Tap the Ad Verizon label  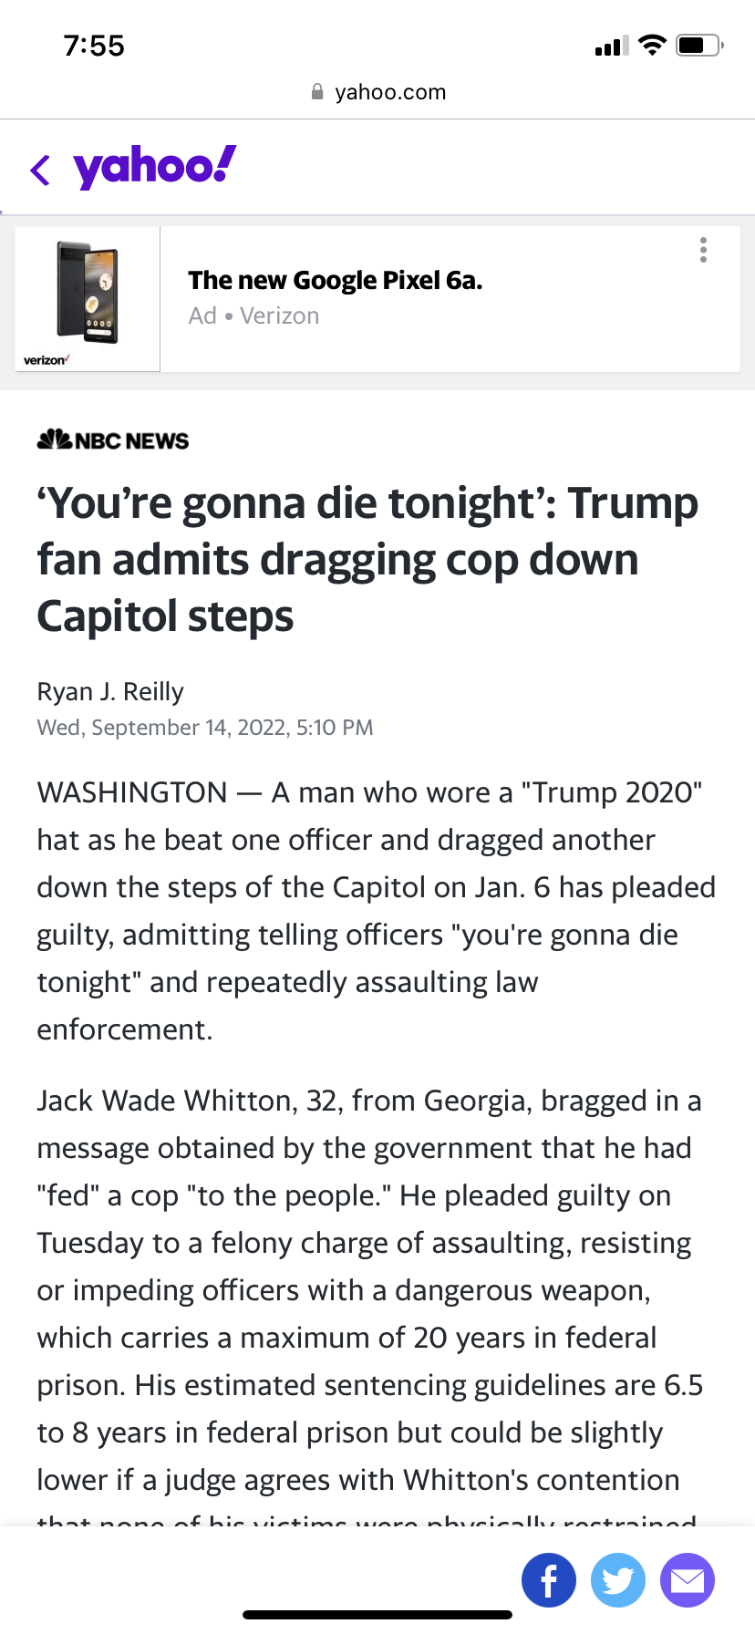pyautogui.click(x=253, y=315)
